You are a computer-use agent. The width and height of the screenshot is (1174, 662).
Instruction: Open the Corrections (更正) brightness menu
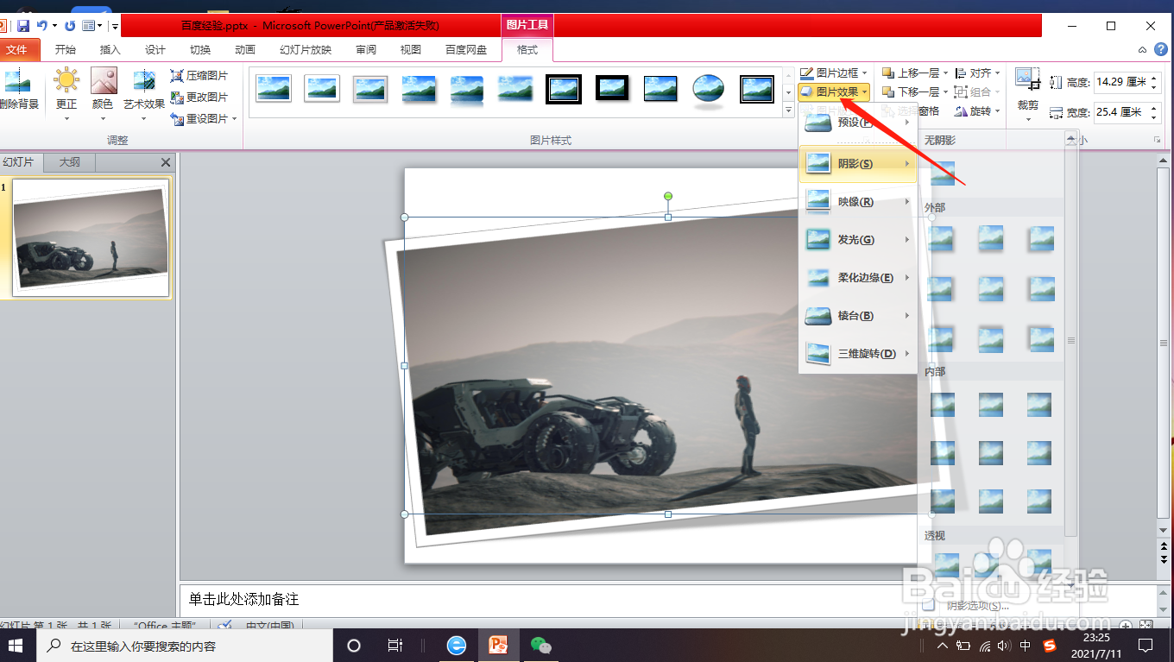[66, 93]
